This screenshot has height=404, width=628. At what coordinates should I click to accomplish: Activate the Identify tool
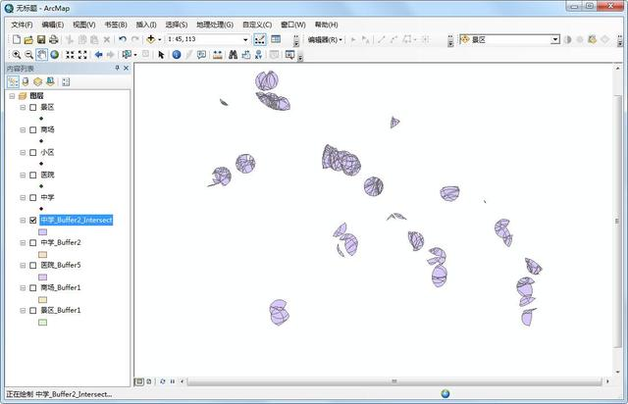[x=177, y=55]
